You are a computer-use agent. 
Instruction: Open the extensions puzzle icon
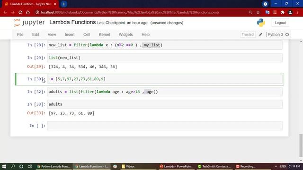[283, 12]
